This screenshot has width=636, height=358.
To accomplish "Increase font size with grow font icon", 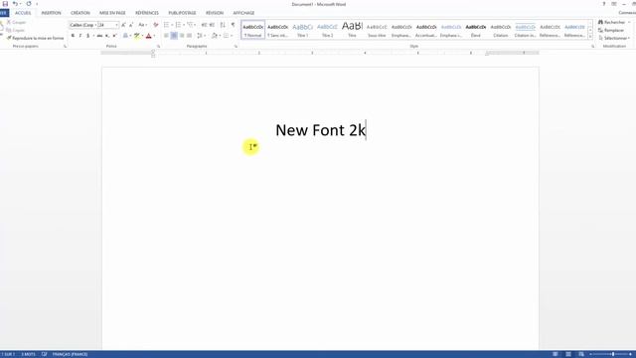I will click(123, 25).
